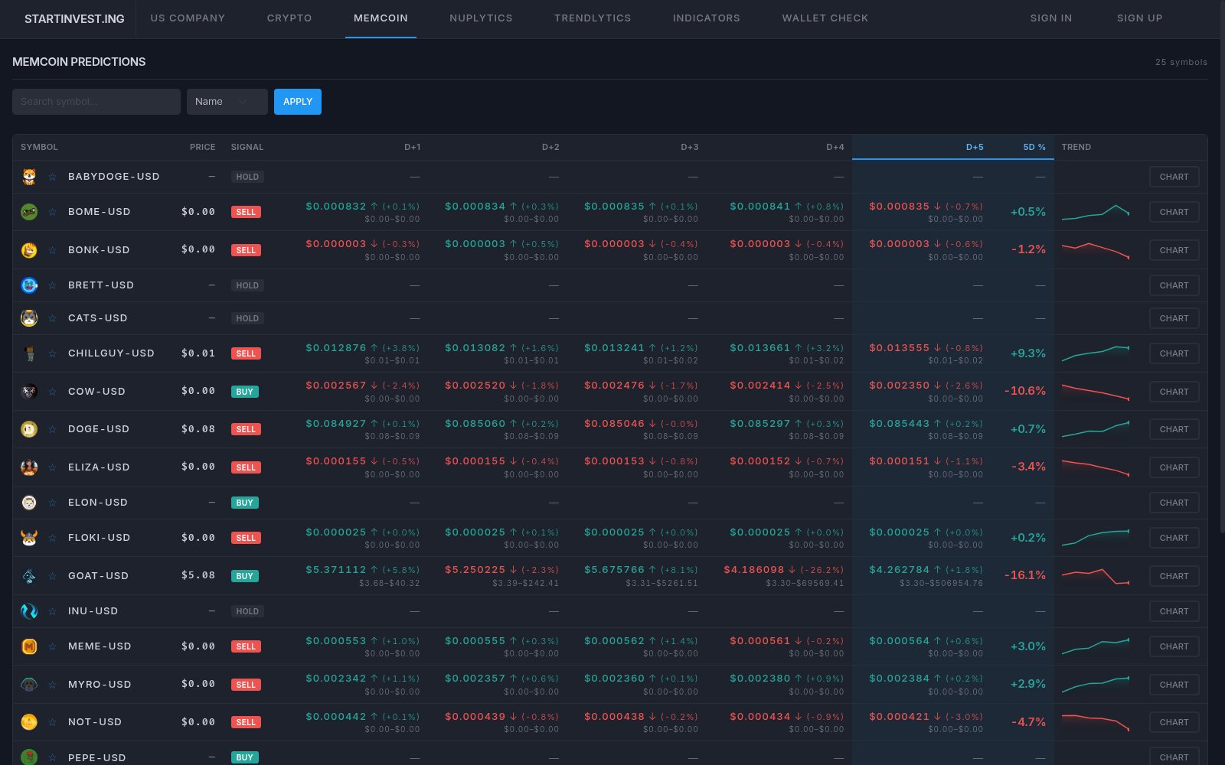Sort by the 5D % column header
This screenshot has height=765, width=1225.
coord(1034,147)
